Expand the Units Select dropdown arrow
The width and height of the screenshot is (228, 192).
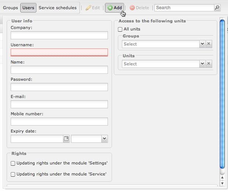202,64
